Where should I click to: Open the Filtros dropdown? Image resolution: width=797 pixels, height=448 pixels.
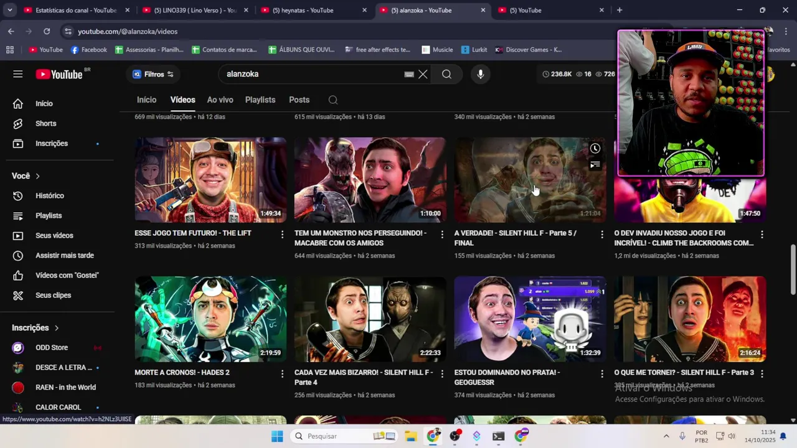pos(153,74)
